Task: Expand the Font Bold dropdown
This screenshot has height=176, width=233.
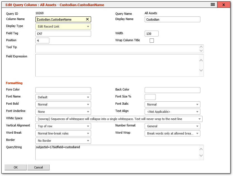Action: 89,104
